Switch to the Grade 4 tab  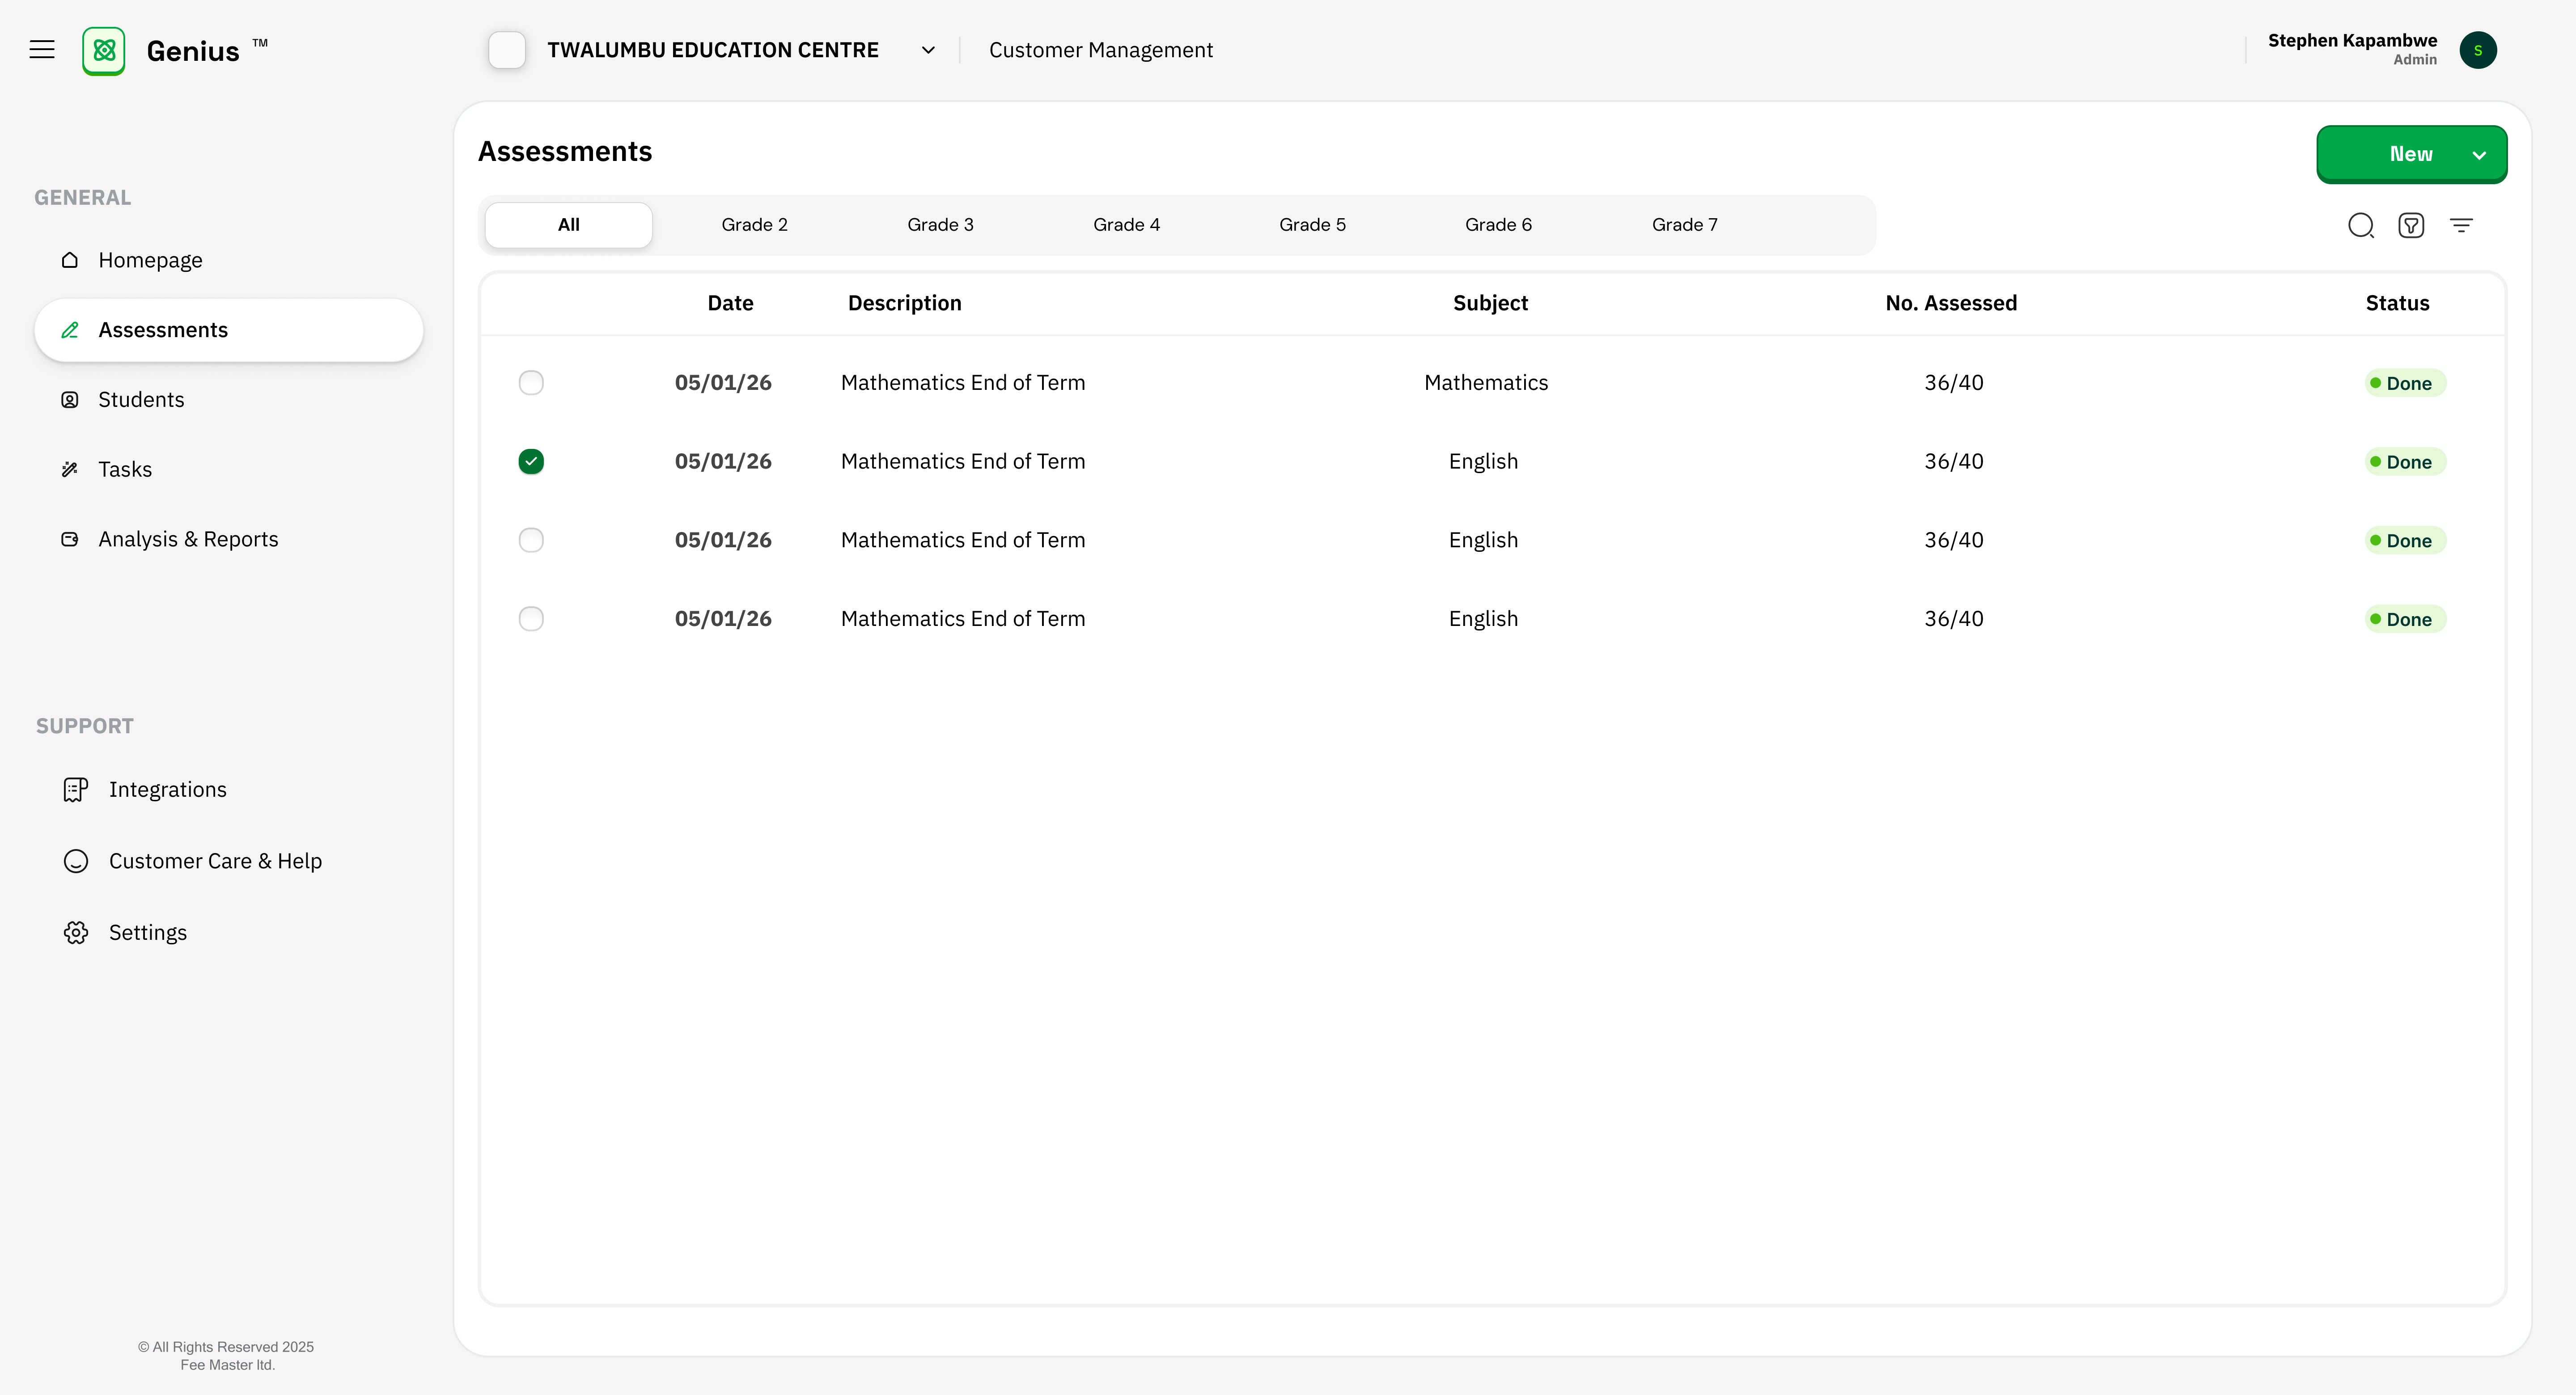click(1127, 225)
